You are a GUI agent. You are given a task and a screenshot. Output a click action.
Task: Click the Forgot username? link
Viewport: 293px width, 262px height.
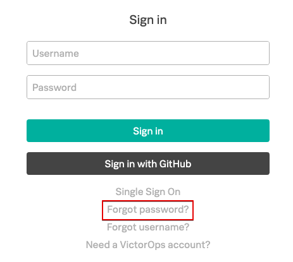[148, 227]
